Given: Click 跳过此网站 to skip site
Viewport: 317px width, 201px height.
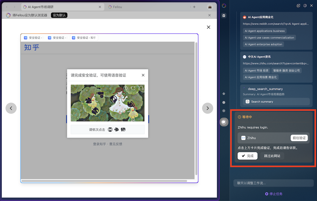Looking at the screenshot, I should [272, 156].
